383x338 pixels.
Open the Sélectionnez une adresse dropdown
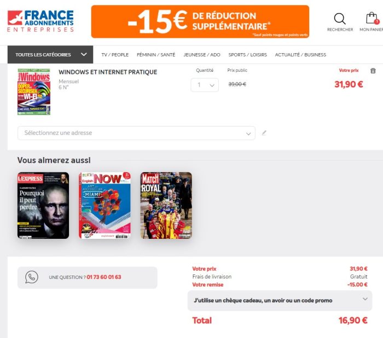click(x=136, y=133)
